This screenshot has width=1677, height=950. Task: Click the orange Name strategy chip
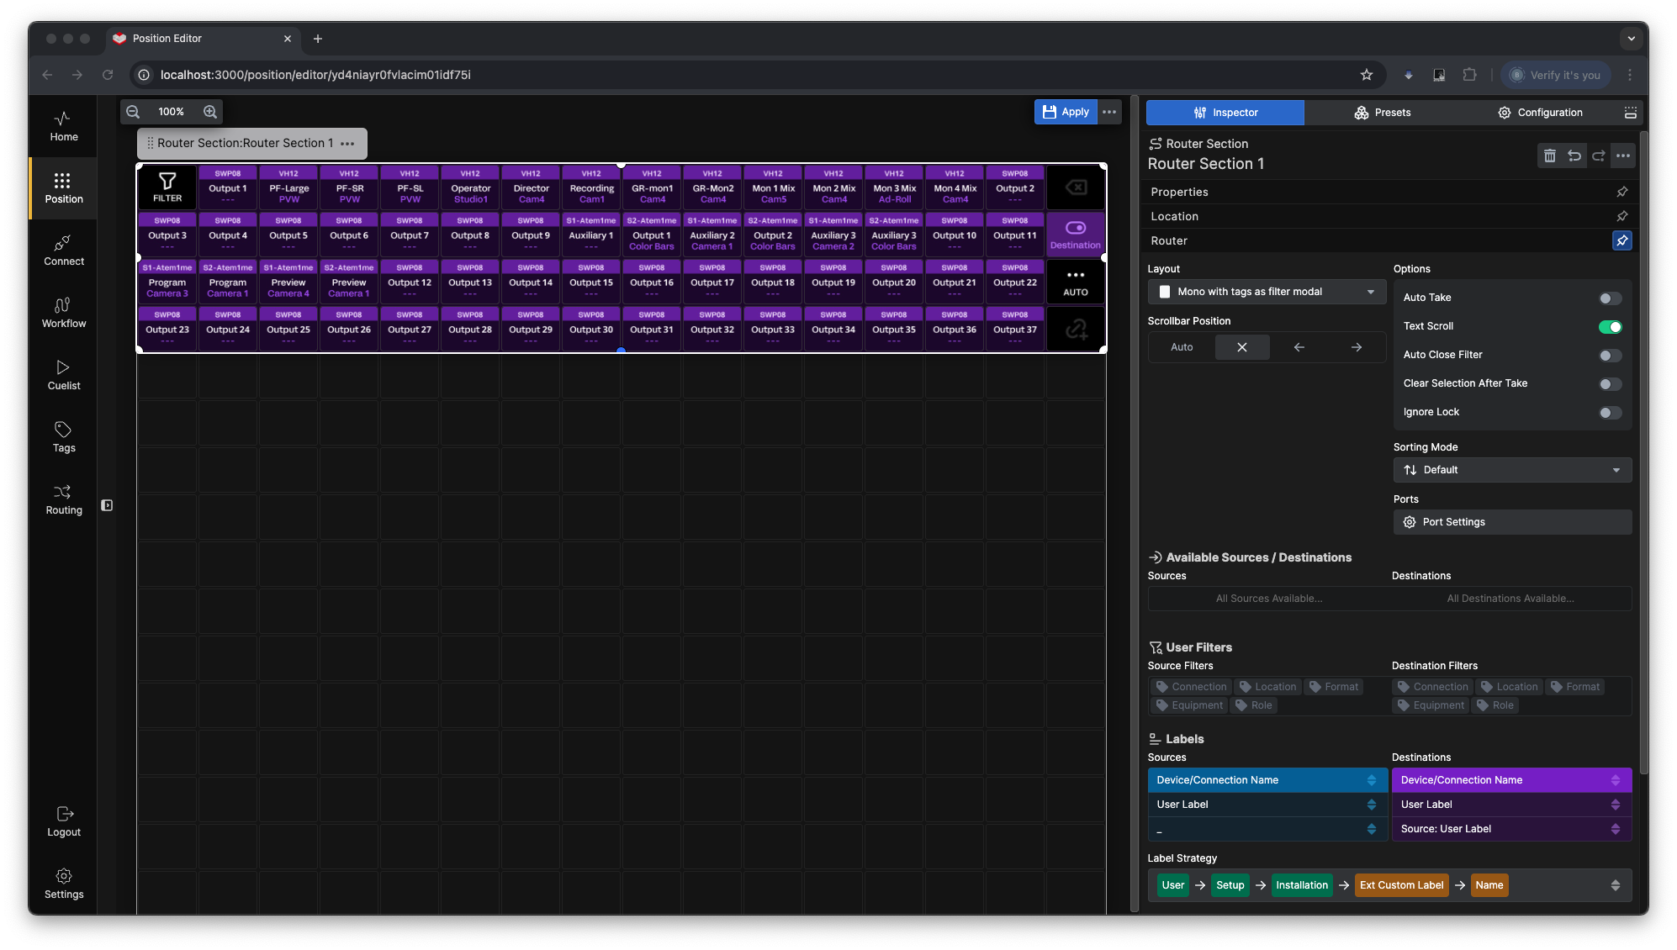(x=1489, y=885)
